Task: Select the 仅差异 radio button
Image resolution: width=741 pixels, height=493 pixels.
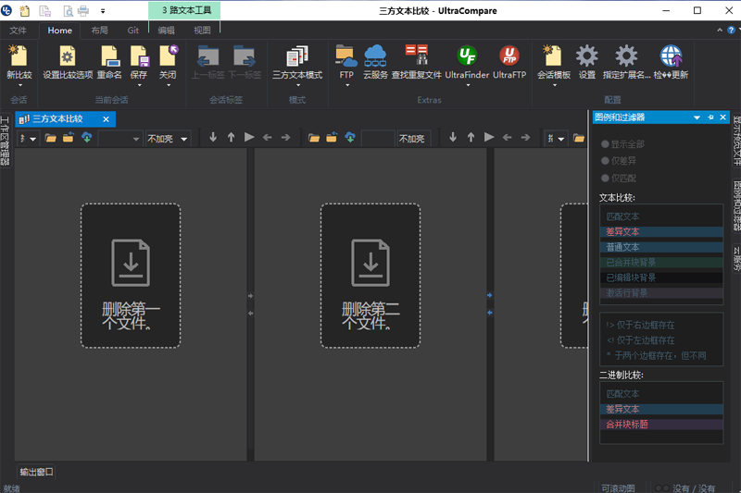Action: [606, 161]
